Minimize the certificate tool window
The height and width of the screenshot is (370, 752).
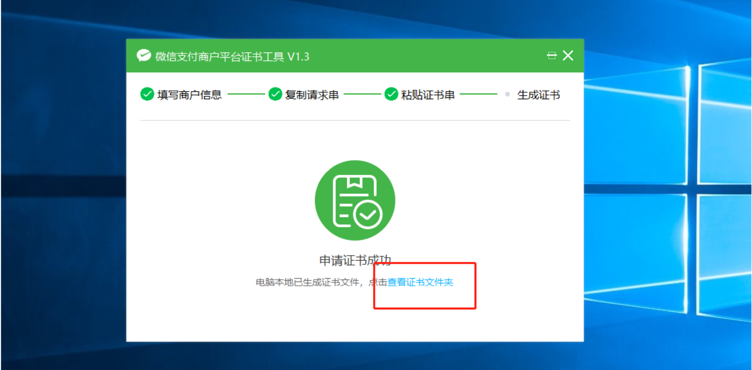pyautogui.click(x=551, y=56)
